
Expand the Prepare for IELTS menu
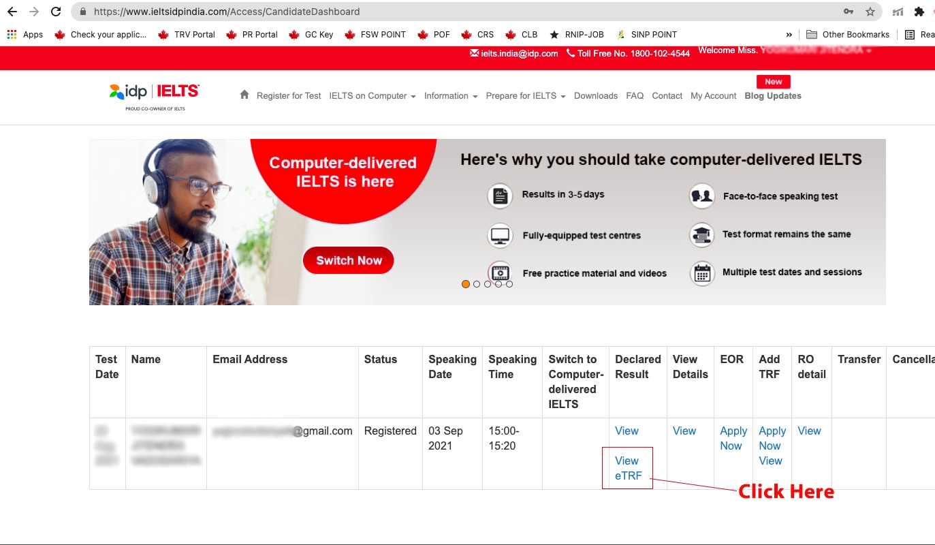tap(521, 95)
